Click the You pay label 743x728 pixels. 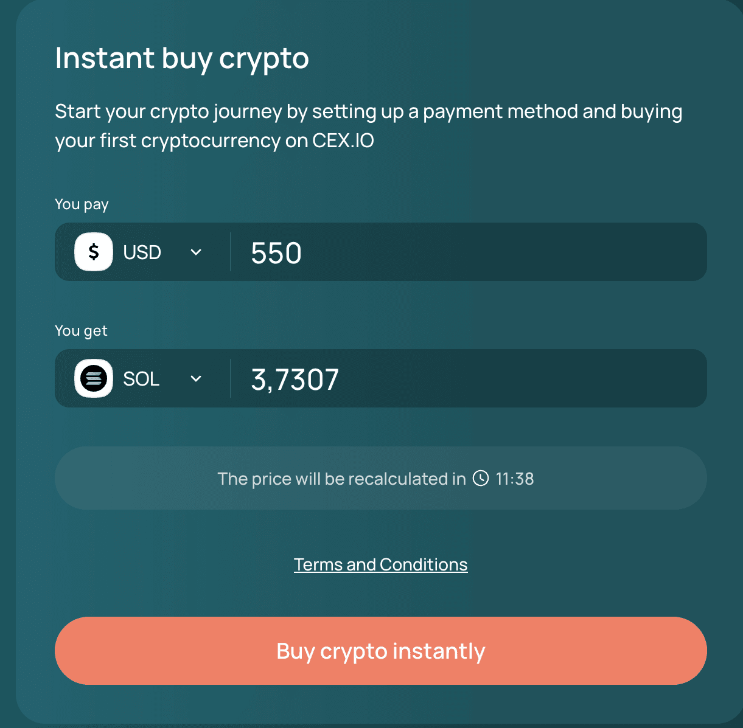82,204
